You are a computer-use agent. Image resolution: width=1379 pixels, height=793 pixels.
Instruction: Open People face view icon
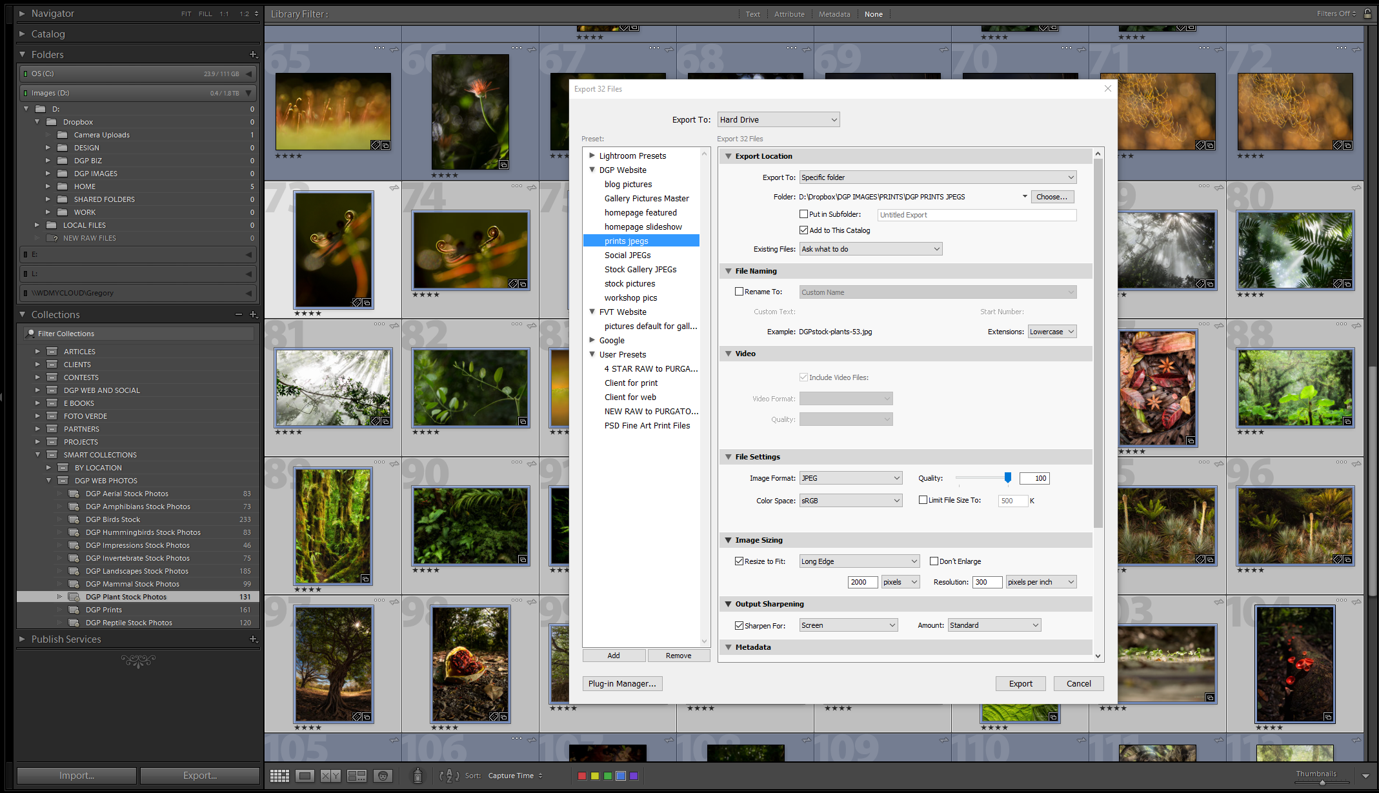[x=383, y=776]
